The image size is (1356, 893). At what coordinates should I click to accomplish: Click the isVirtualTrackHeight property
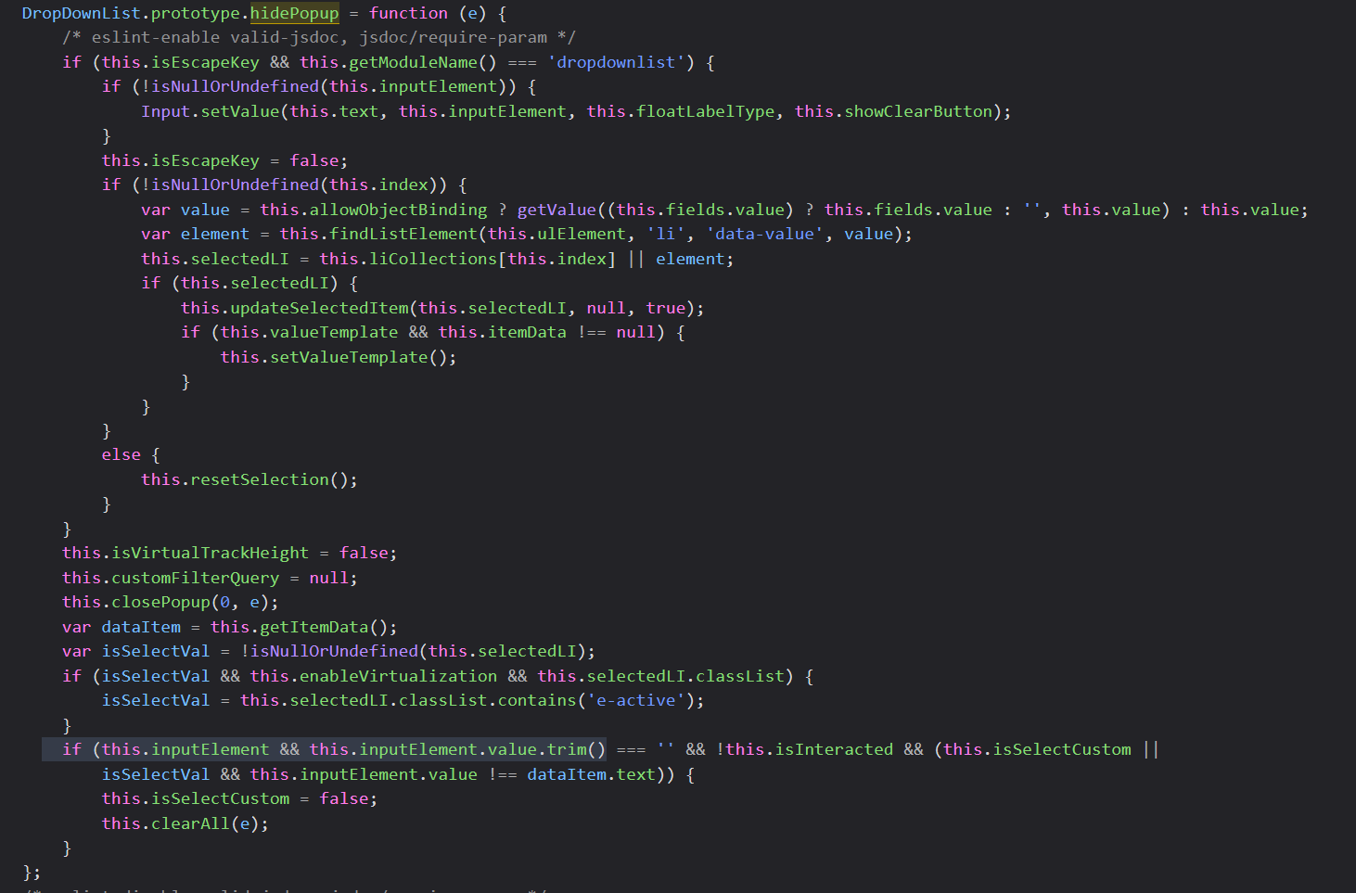[210, 553]
